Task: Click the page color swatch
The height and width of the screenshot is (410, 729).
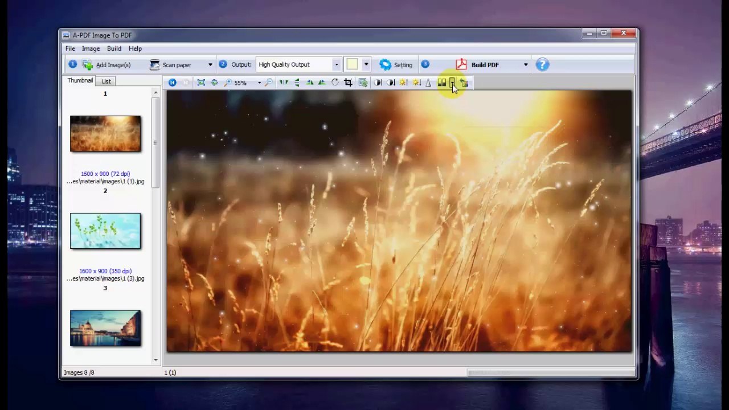Action: 353,64
